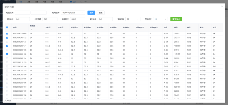Open the 垫板2位 dropdown showing 10
This screenshot has height=105, width=228.
pyautogui.click(x=160, y=19)
